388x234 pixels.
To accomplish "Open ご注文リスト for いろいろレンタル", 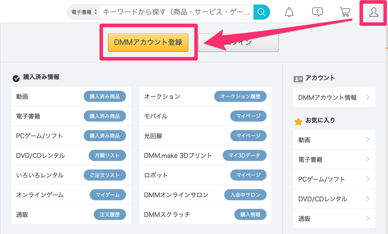I will [105, 175].
